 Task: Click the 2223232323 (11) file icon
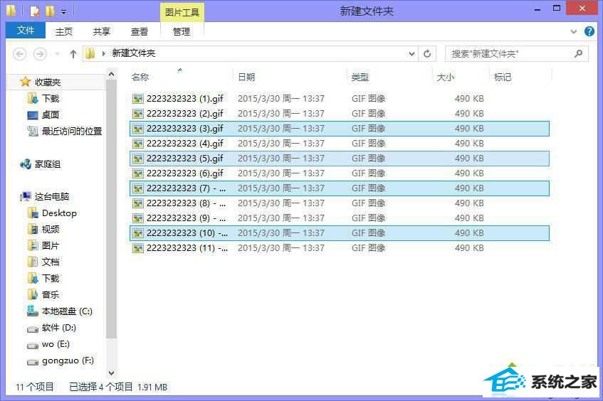coord(137,248)
